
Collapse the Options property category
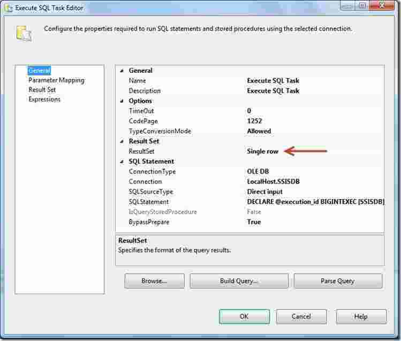coord(122,101)
